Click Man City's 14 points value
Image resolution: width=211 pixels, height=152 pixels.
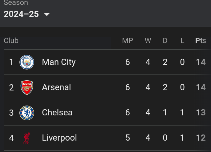coord(201,62)
